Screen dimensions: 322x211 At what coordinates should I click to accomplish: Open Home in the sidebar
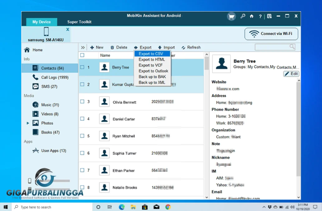click(33, 50)
